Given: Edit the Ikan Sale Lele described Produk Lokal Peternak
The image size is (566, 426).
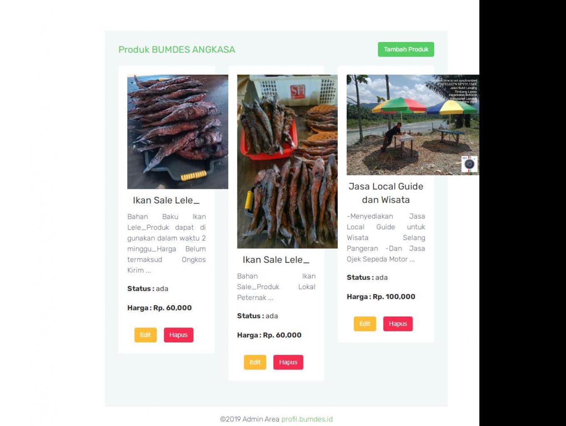Looking at the screenshot, I should coord(255,362).
